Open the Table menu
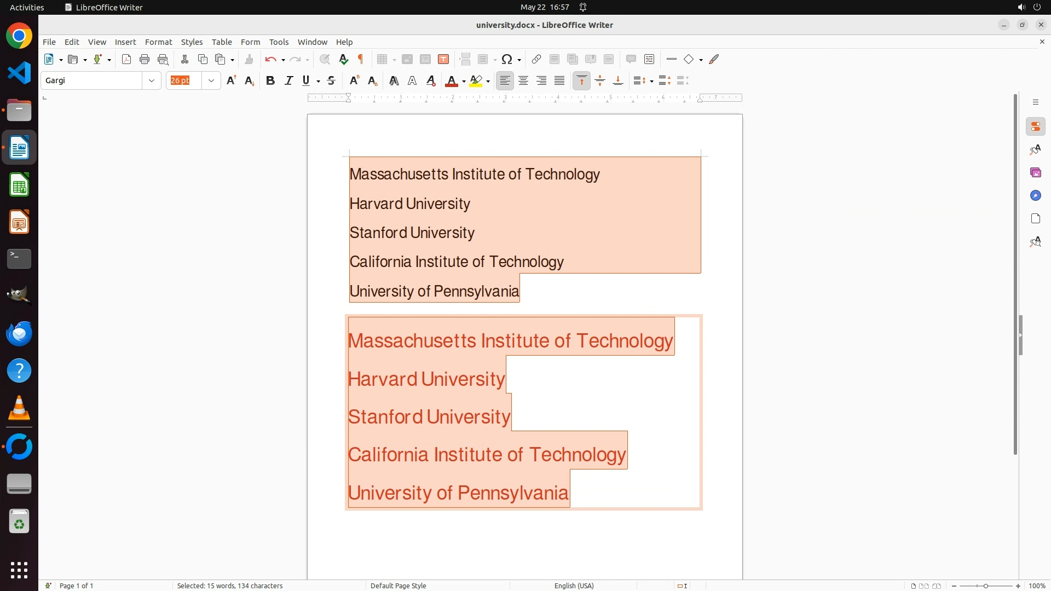 click(x=222, y=42)
